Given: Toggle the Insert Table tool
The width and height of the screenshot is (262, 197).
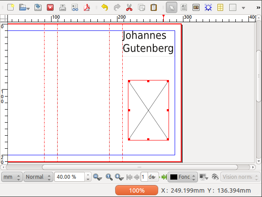Looking at the screenshot, I should pyautogui.click(x=221, y=7).
